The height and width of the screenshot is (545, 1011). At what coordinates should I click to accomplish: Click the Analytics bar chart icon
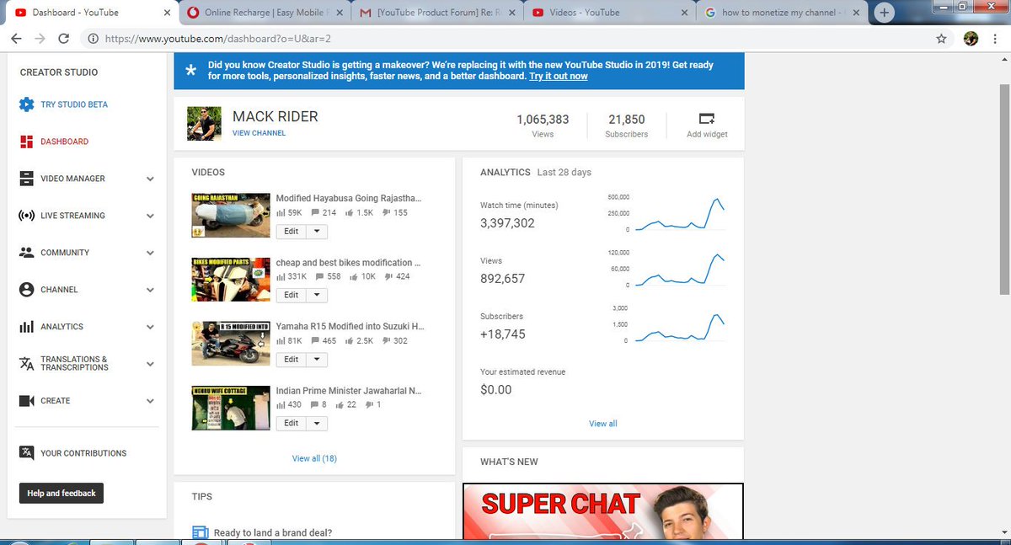click(26, 327)
